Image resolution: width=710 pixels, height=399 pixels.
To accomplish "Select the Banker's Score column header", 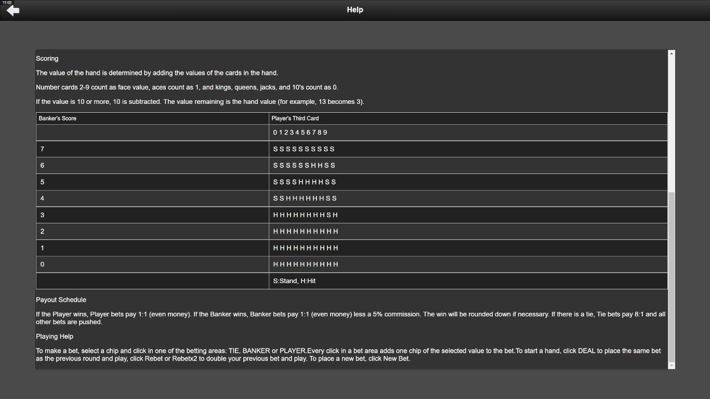I will 57,118.
